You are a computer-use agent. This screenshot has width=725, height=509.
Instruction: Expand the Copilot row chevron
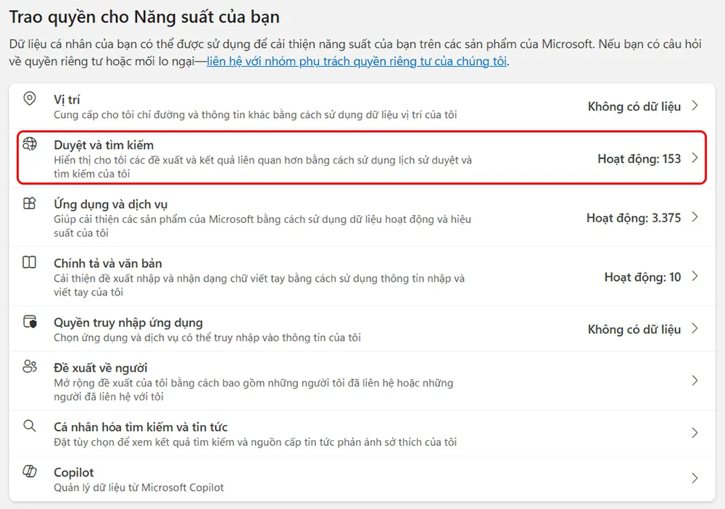pyautogui.click(x=695, y=478)
